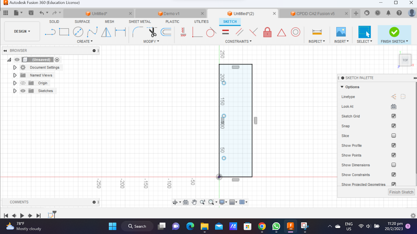Click the Look At icon in Sketch Palette
The image size is (417, 234).
394,107
